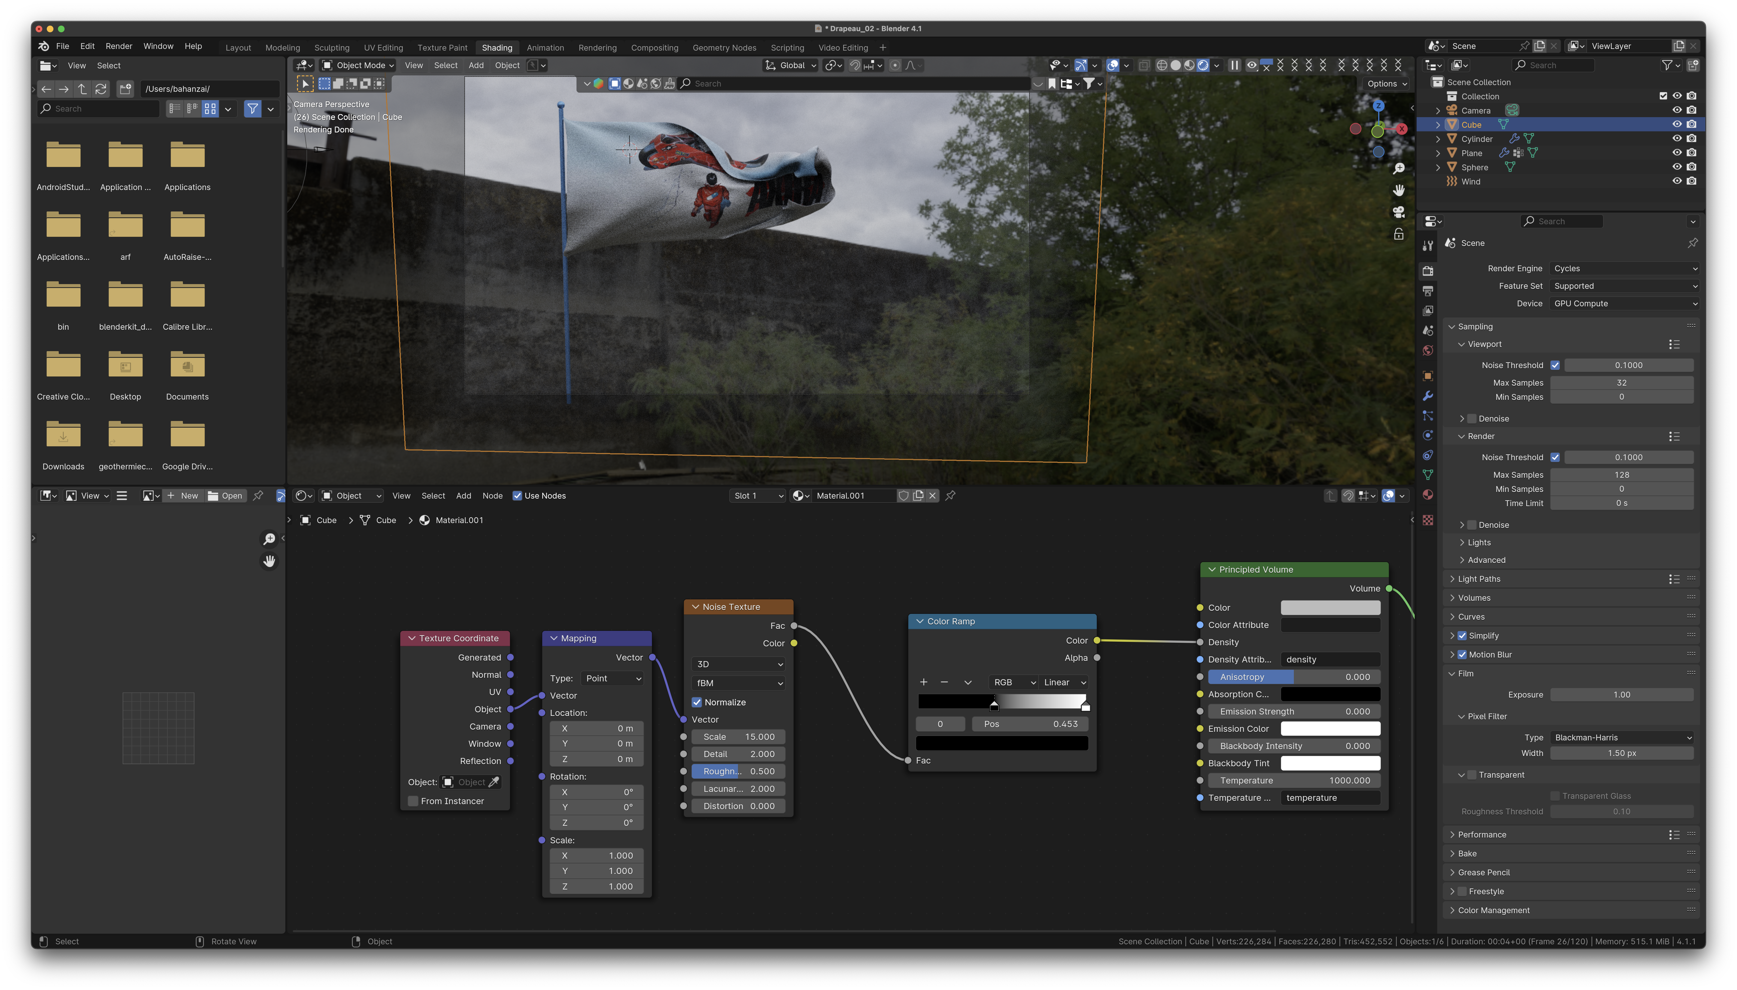Expand the Cube object in the outliner
The image size is (1737, 990).
click(x=1438, y=125)
